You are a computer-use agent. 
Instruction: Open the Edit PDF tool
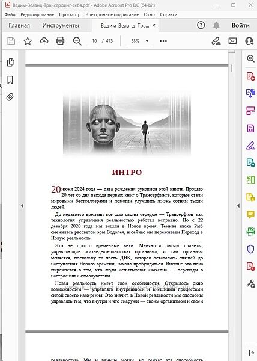click(250, 128)
